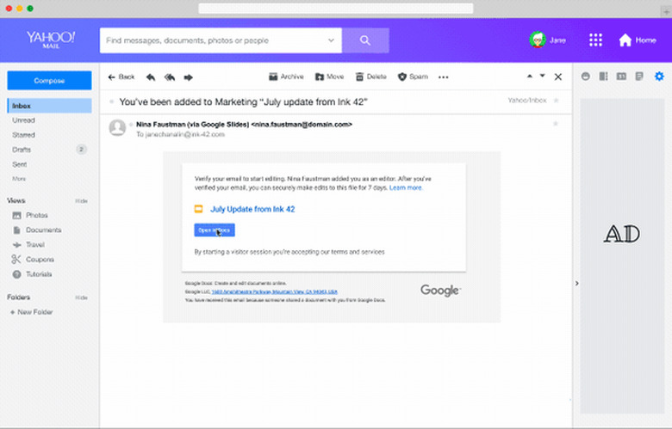Click the reply arrow icon
The width and height of the screenshot is (672, 429).
[x=151, y=77]
